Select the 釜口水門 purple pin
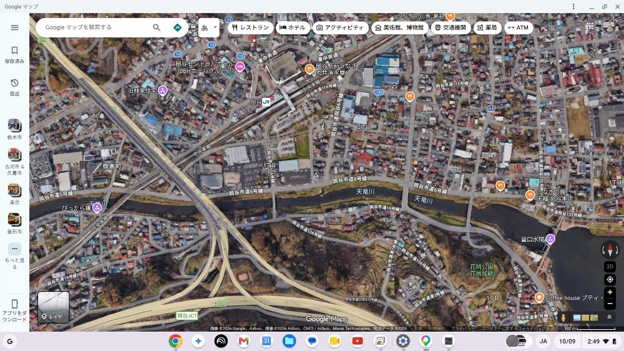Viewport: 624px width, 351px height. coord(550,239)
